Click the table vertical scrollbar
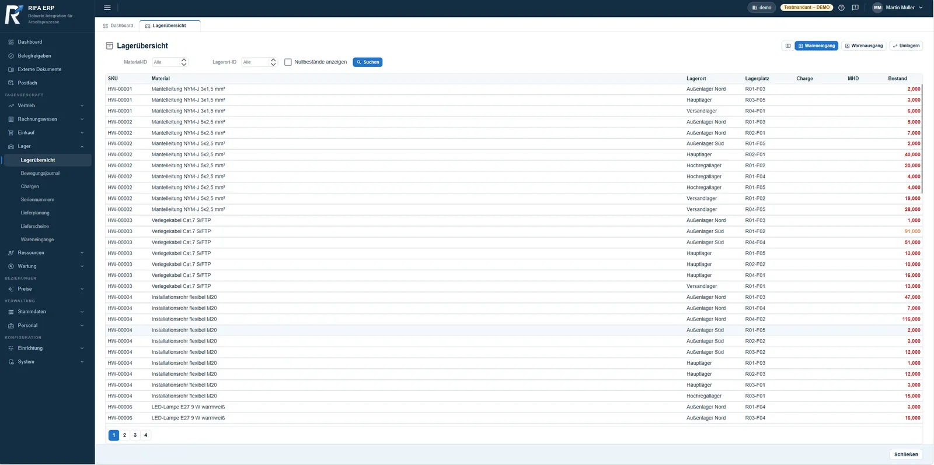The width and height of the screenshot is (934, 465). coord(922,139)
